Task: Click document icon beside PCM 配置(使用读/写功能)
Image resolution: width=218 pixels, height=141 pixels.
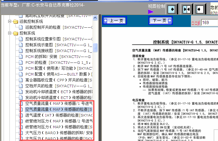Action: [x=21, y=68]
